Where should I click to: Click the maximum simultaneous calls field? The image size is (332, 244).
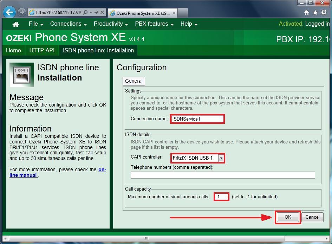coord(221,197)
